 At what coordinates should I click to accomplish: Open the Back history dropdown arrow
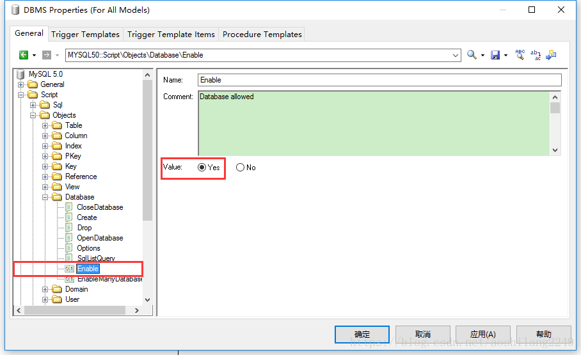pos(34,55)
